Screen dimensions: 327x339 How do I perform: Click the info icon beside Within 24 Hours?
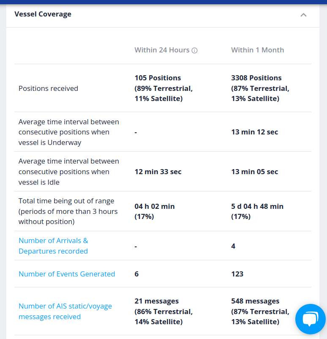pos(194,50)
